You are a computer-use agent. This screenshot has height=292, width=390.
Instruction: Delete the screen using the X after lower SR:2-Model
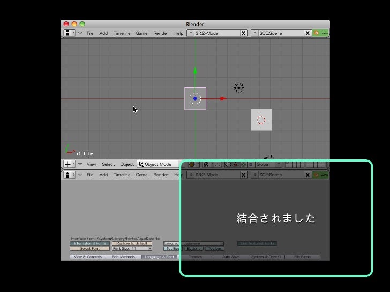(x=244, y=175)
